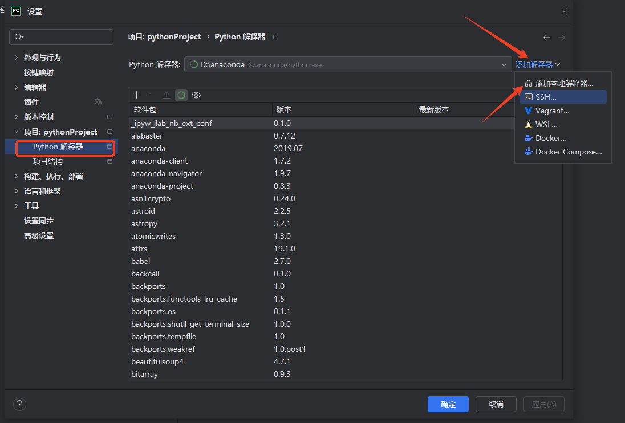This screenshot has width=625, height=423.
Task: Click the 软件包 column header
Action: [x=201, y=109]
